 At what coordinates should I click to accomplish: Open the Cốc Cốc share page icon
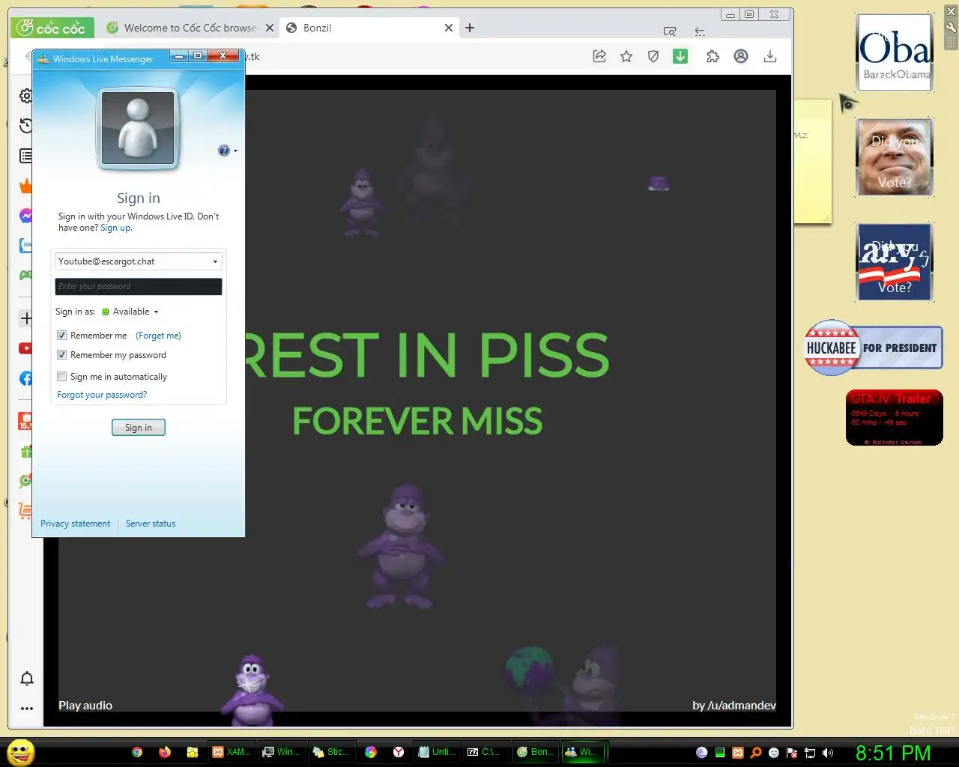click(x=599, y=56)
